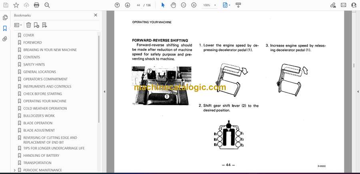
Task: Open the attachments paperclip panel
Action: tap(5, 39)
